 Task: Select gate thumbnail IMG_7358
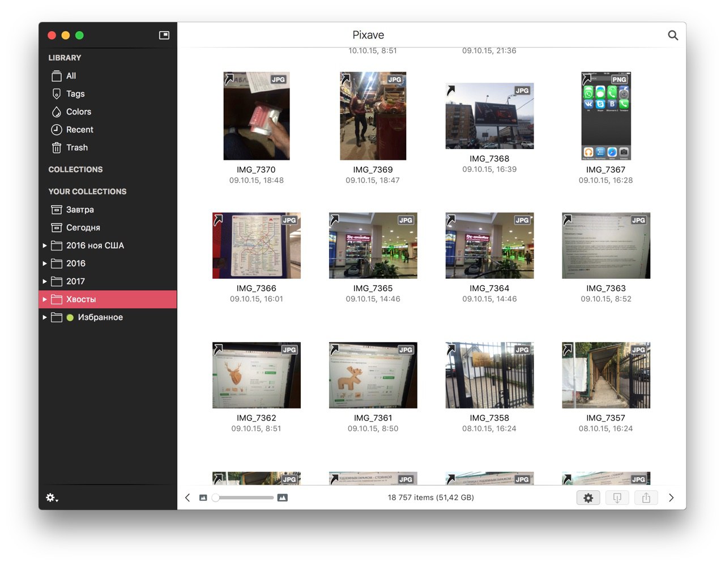[489, 375]
